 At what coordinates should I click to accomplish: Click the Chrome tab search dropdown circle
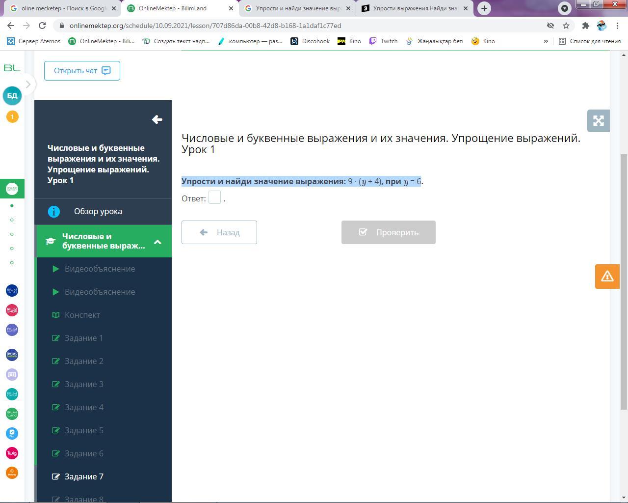click(565, 8)
